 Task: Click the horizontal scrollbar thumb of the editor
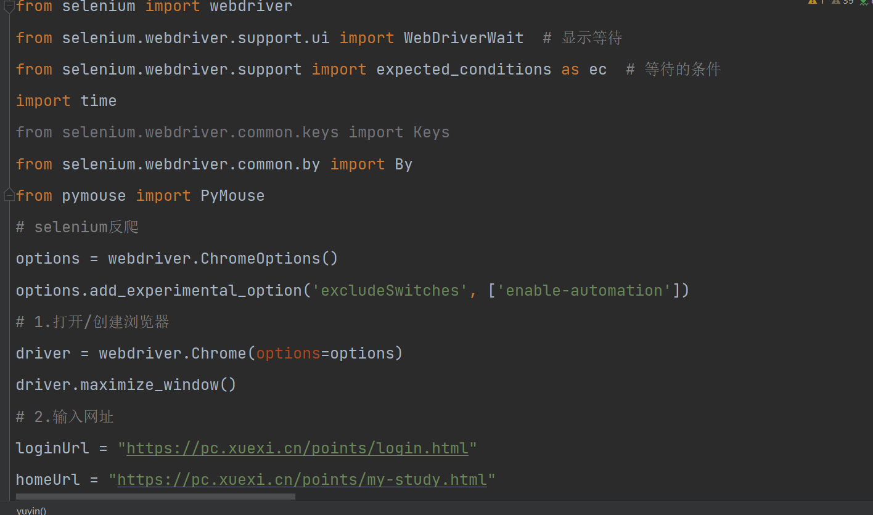155,496
